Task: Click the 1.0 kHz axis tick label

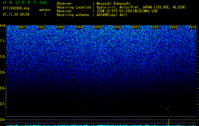Action: pyautogui.click(x=3, y=57)
